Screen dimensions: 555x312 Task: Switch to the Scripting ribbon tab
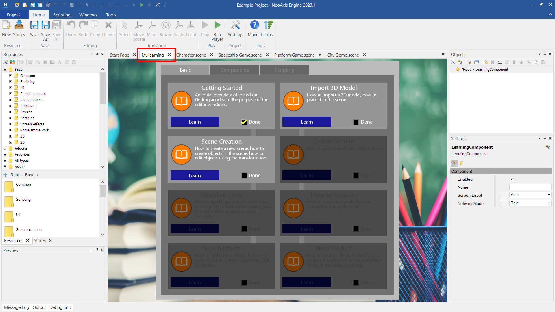pyautogui.click(x=62, y=15)
